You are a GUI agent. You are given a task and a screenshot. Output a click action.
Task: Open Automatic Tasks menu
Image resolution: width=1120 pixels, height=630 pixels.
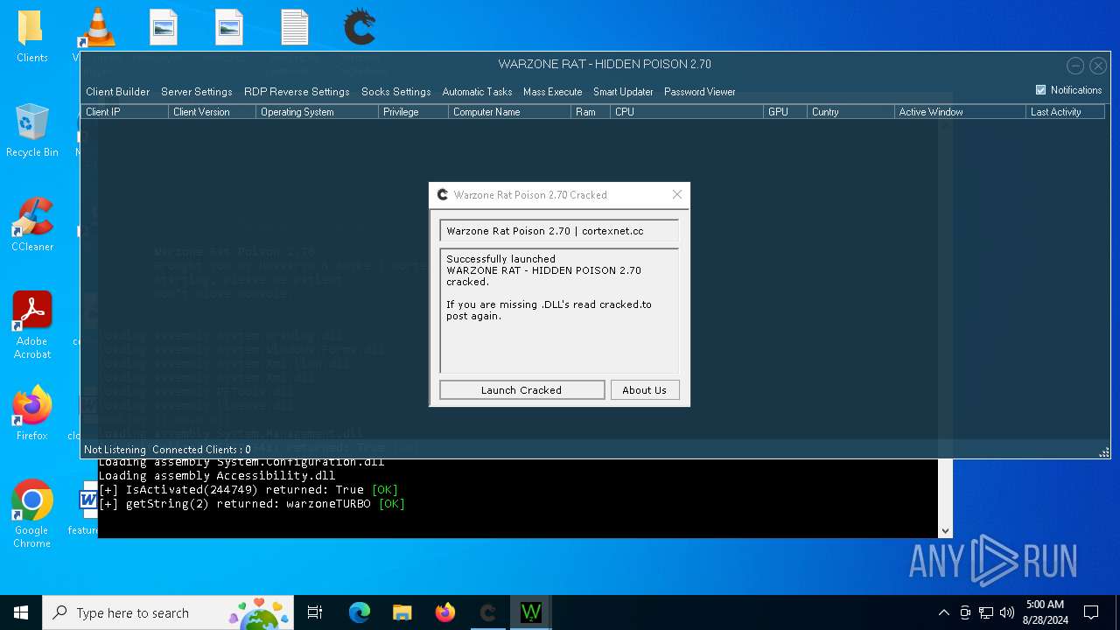pyautogui.click(x=477, y=91)
